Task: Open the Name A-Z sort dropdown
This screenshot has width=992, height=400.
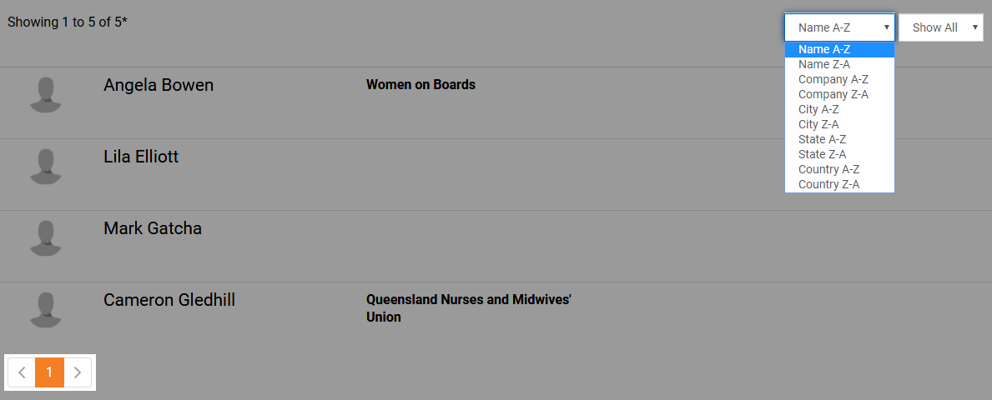Action: (839, 27)
